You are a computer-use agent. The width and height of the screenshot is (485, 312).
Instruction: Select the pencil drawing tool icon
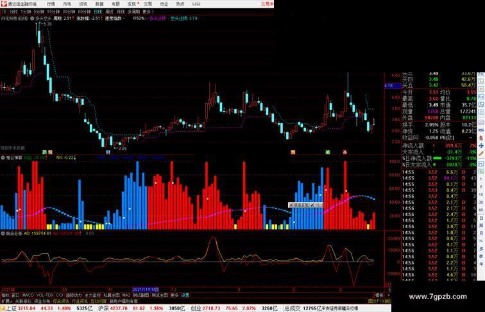(x=481, y=153)
